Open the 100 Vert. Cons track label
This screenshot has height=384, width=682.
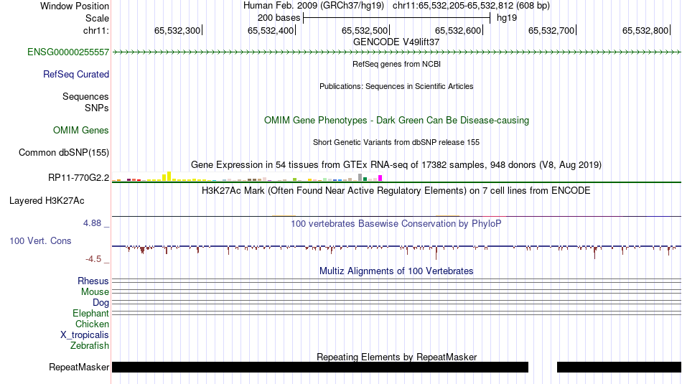pyautogui.click(x=40, y=241)
